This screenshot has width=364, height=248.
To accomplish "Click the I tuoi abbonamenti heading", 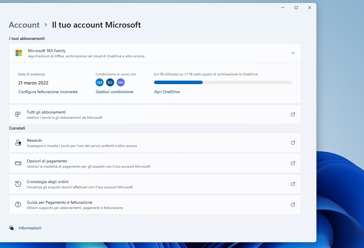I will pyautogui.click(x=27, y=38).
